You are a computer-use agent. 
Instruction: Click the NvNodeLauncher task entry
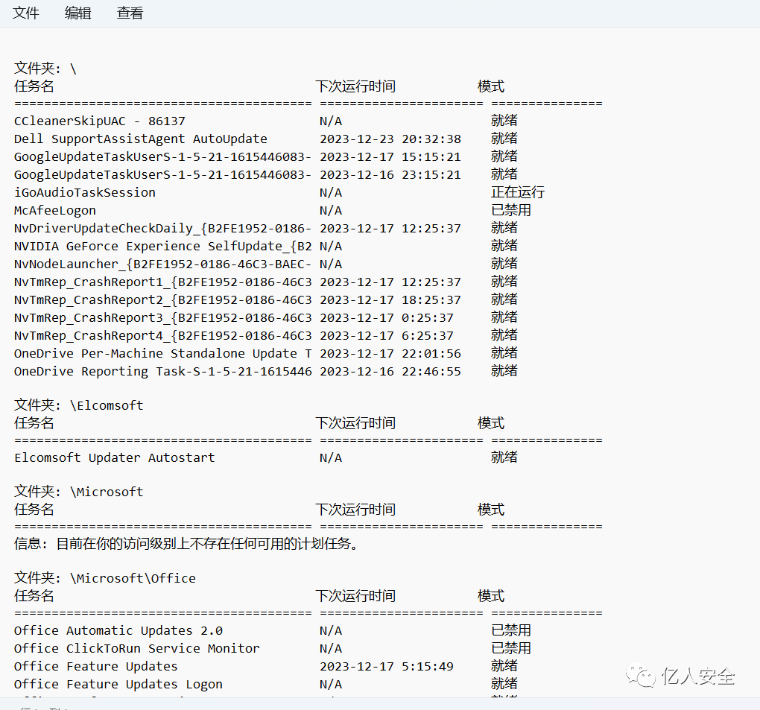pyautogui.click(x=162, y=264)
